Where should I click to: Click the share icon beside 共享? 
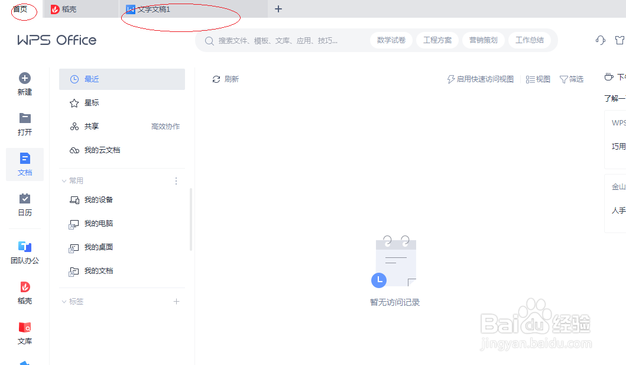pos(74,127)
